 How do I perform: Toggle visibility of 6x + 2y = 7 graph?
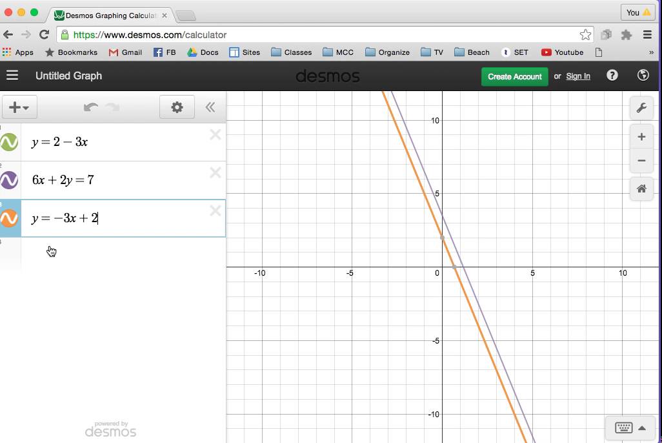(x=9, y=180)
